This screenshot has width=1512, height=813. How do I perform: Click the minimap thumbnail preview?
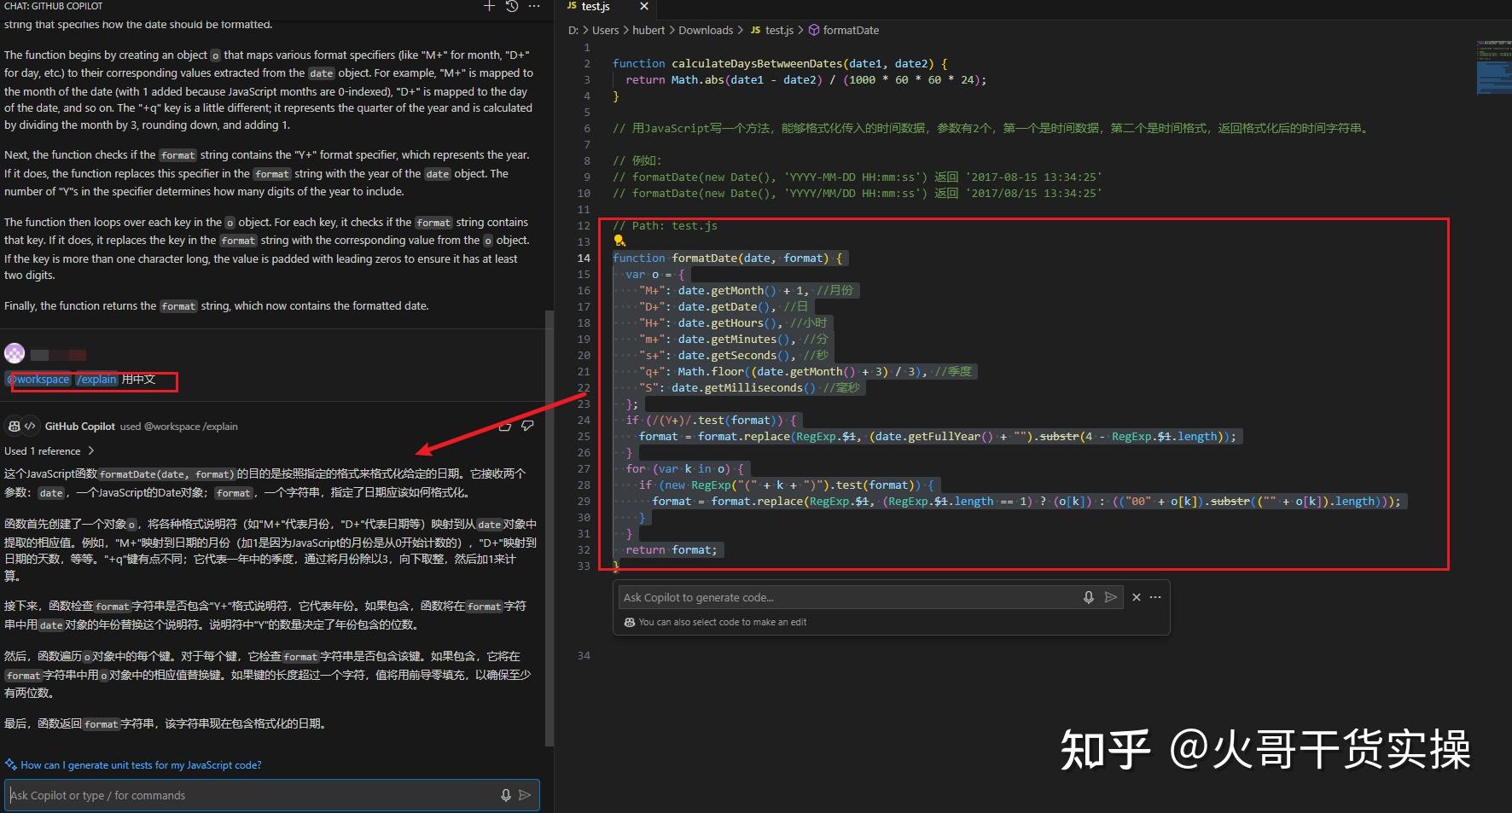(x=1494, y=67)
